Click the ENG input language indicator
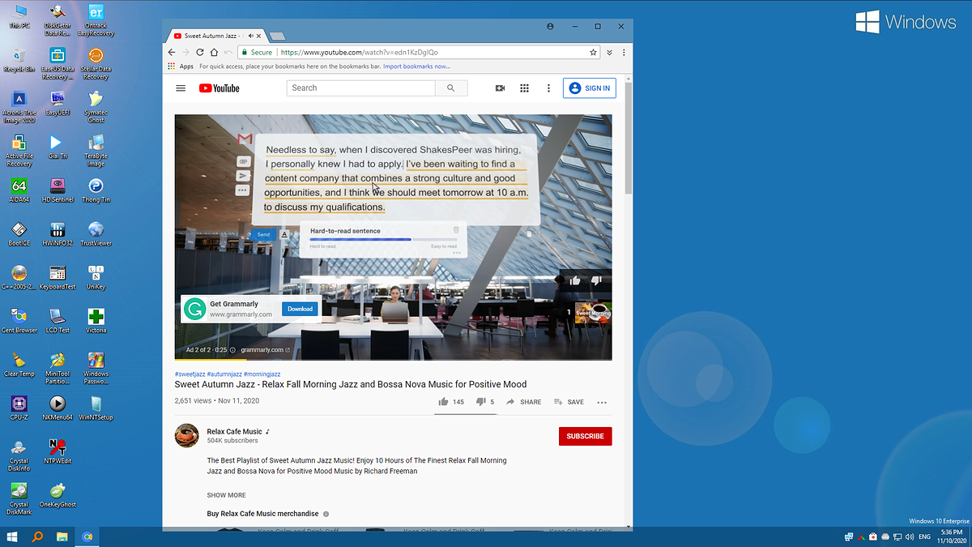The image size is (972, 547). coord(924,536)
